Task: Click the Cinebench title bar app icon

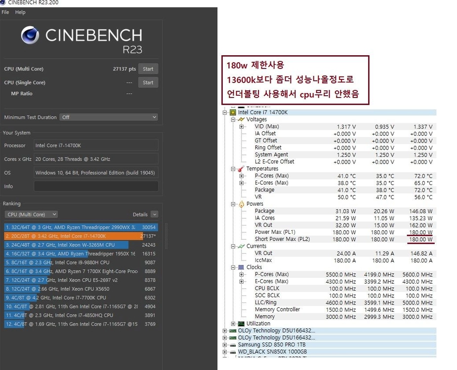Action: (x=2, y=2)
